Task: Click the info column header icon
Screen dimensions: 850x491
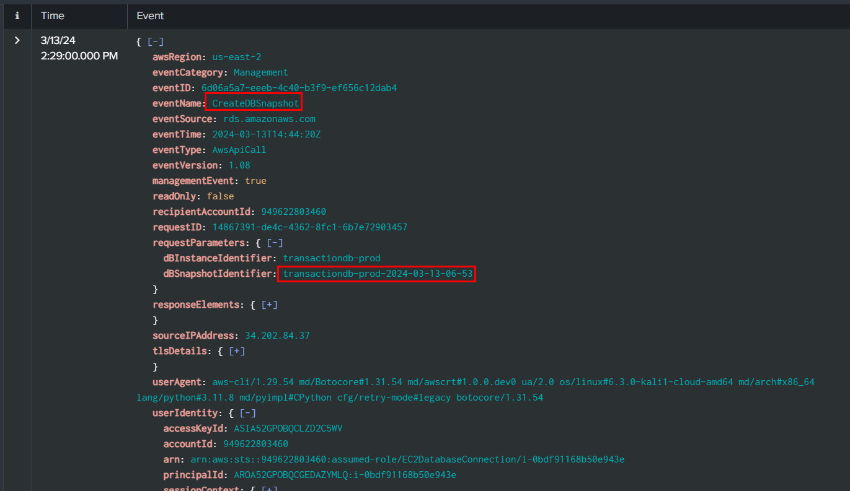Action: pyautogui.click(x=17, y=16)
